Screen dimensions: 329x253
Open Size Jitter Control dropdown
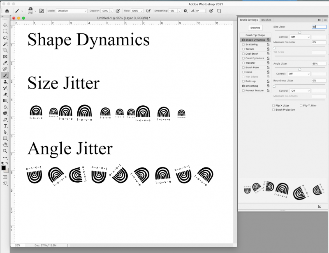[300, 37]
